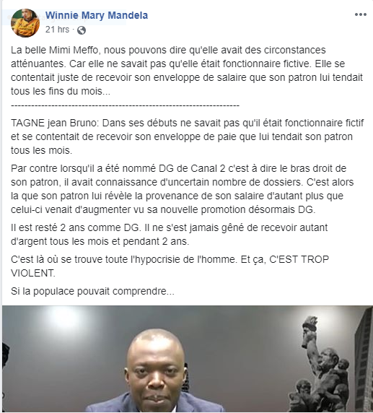Viewport: 373px width, 413px height.
Task: Open Winnie Mary Mandela's profile picture
Action: [x=25, y=23]
